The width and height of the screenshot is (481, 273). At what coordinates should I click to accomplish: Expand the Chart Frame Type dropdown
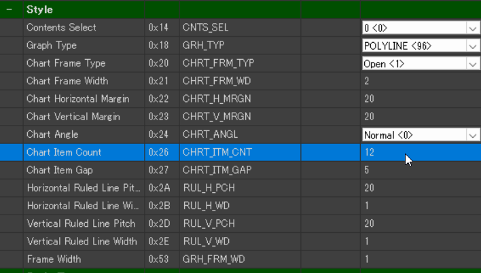[x=472, y=63]
